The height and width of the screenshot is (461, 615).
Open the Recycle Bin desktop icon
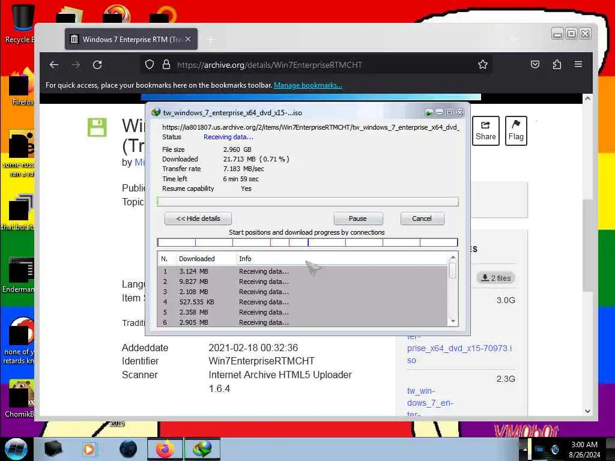(20, 23)
